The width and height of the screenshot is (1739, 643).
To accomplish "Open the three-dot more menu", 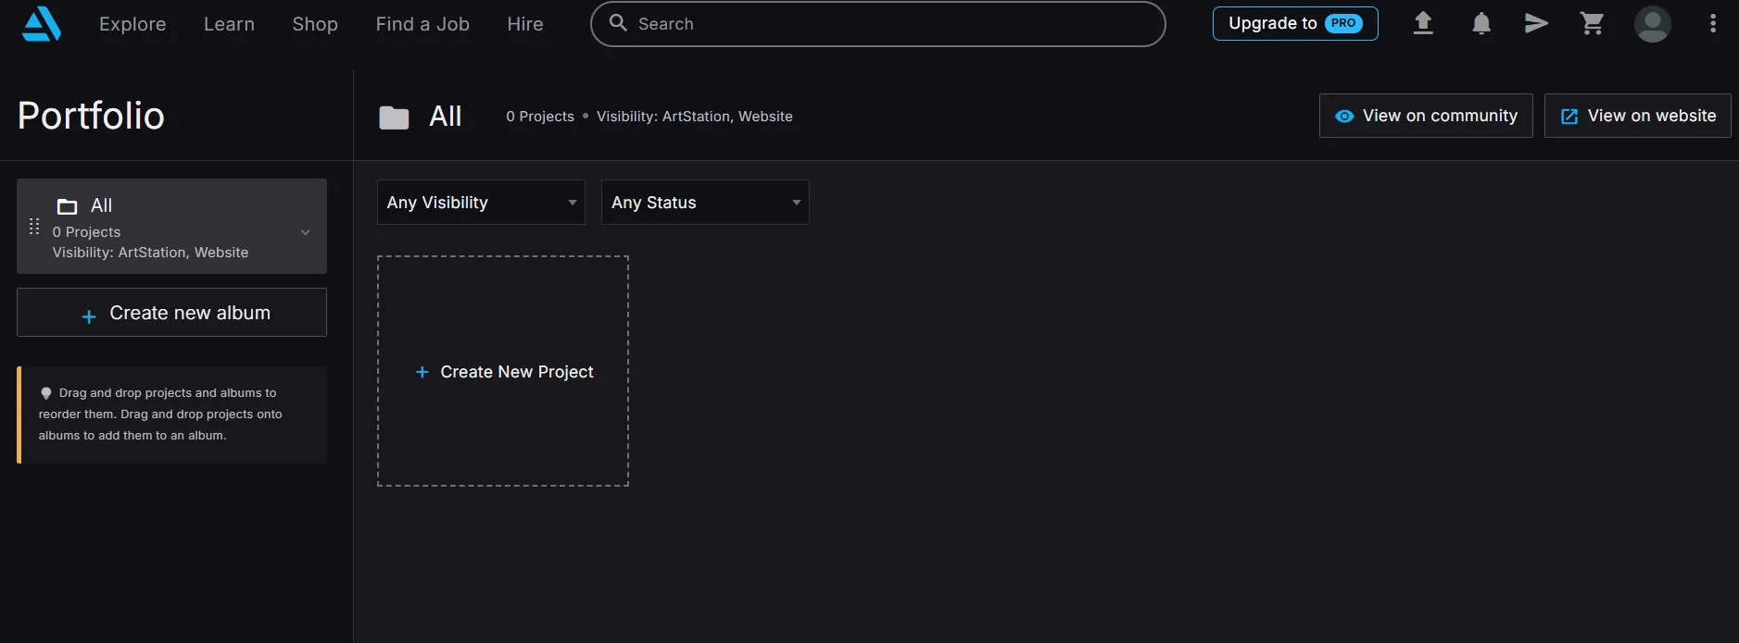I will coord(1713,23).
